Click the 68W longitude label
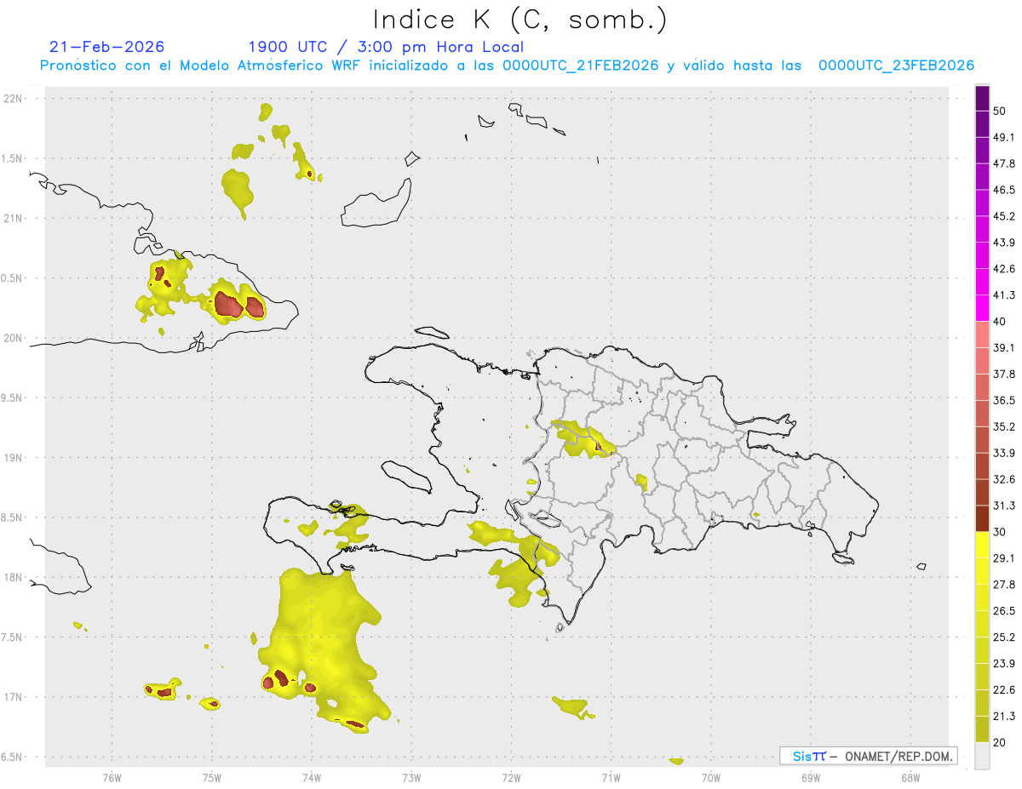1022x789 pixels. click(x=910, y=777)
